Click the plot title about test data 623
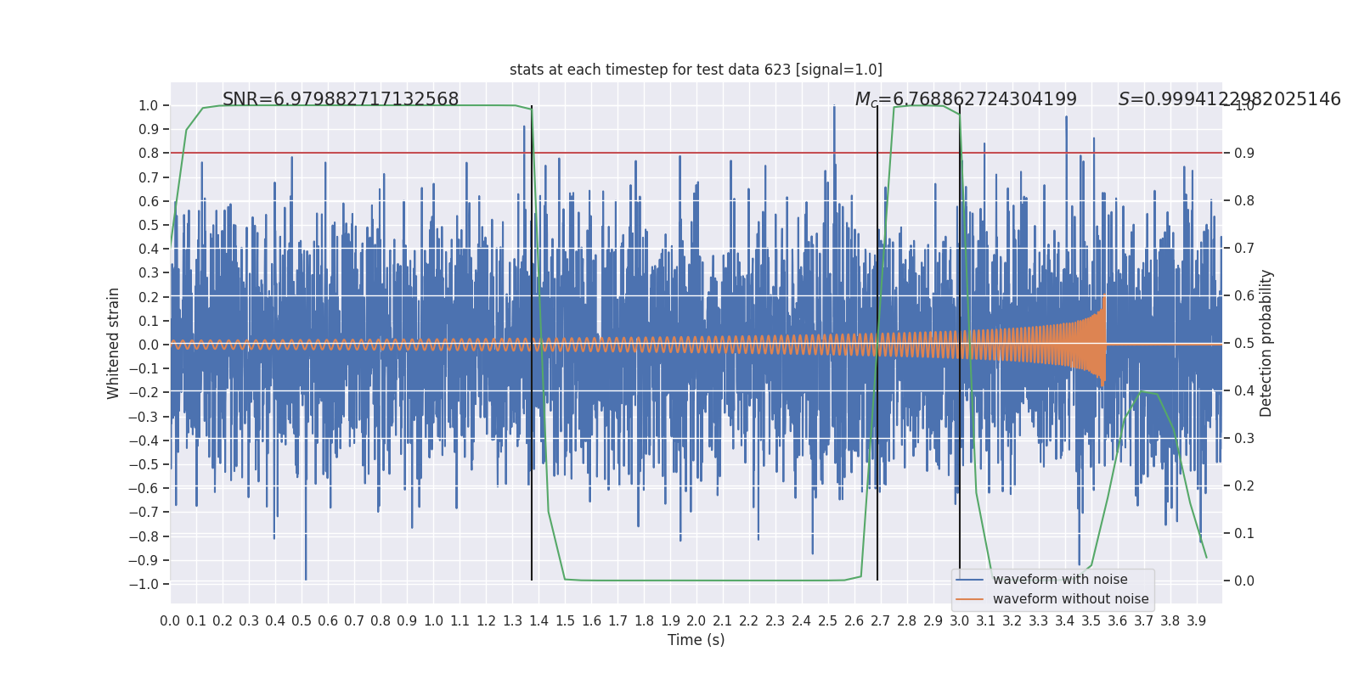The height and width of the screenshot is (679, 1359). click(696, 70)
